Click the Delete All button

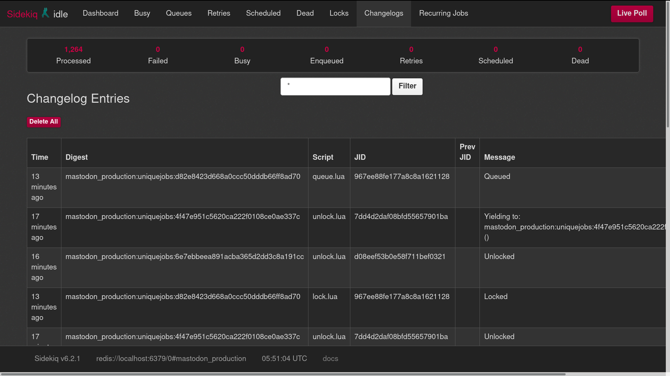[x=44, y=122]
